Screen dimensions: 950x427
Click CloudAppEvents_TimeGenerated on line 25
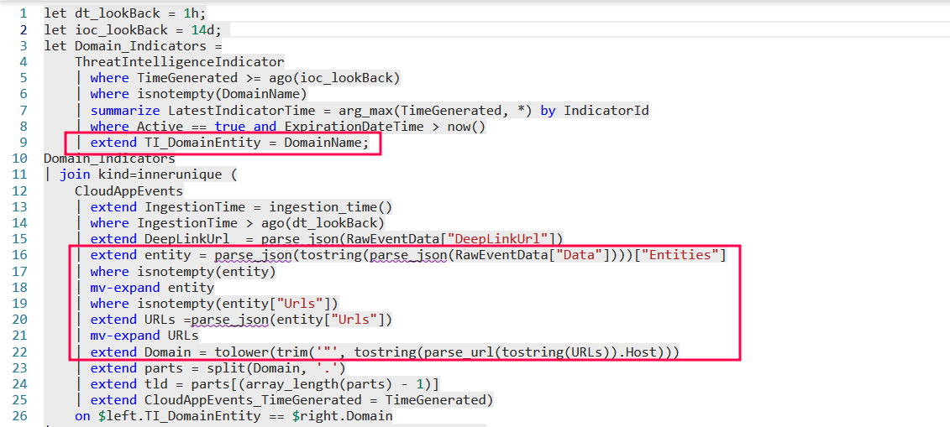(254, 400)
